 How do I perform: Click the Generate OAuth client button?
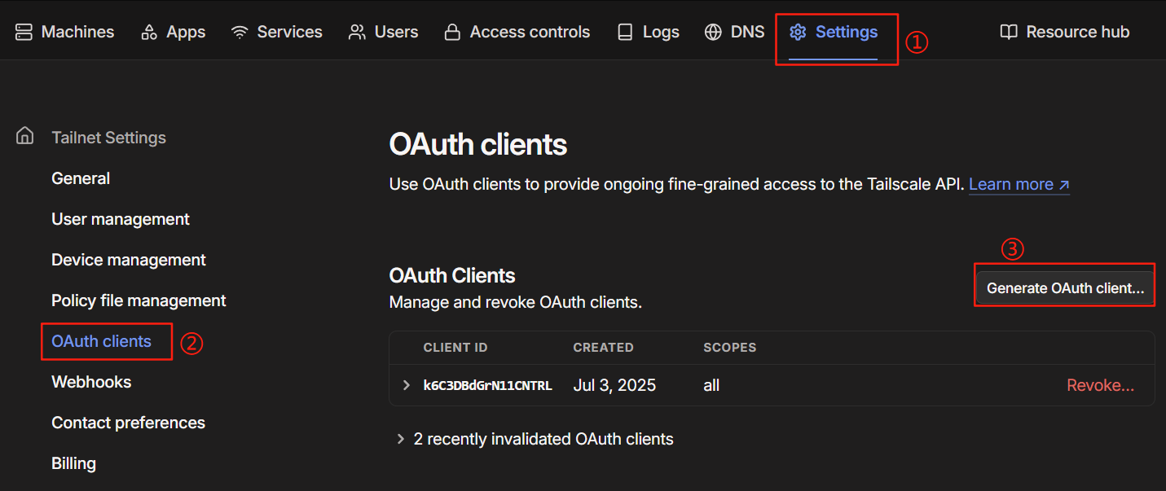(1065, 288)
